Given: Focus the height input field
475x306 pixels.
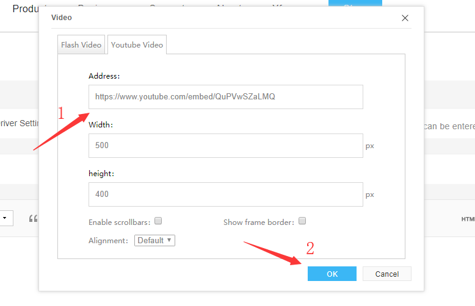Looking at the screenshot, I should (226, 194).
